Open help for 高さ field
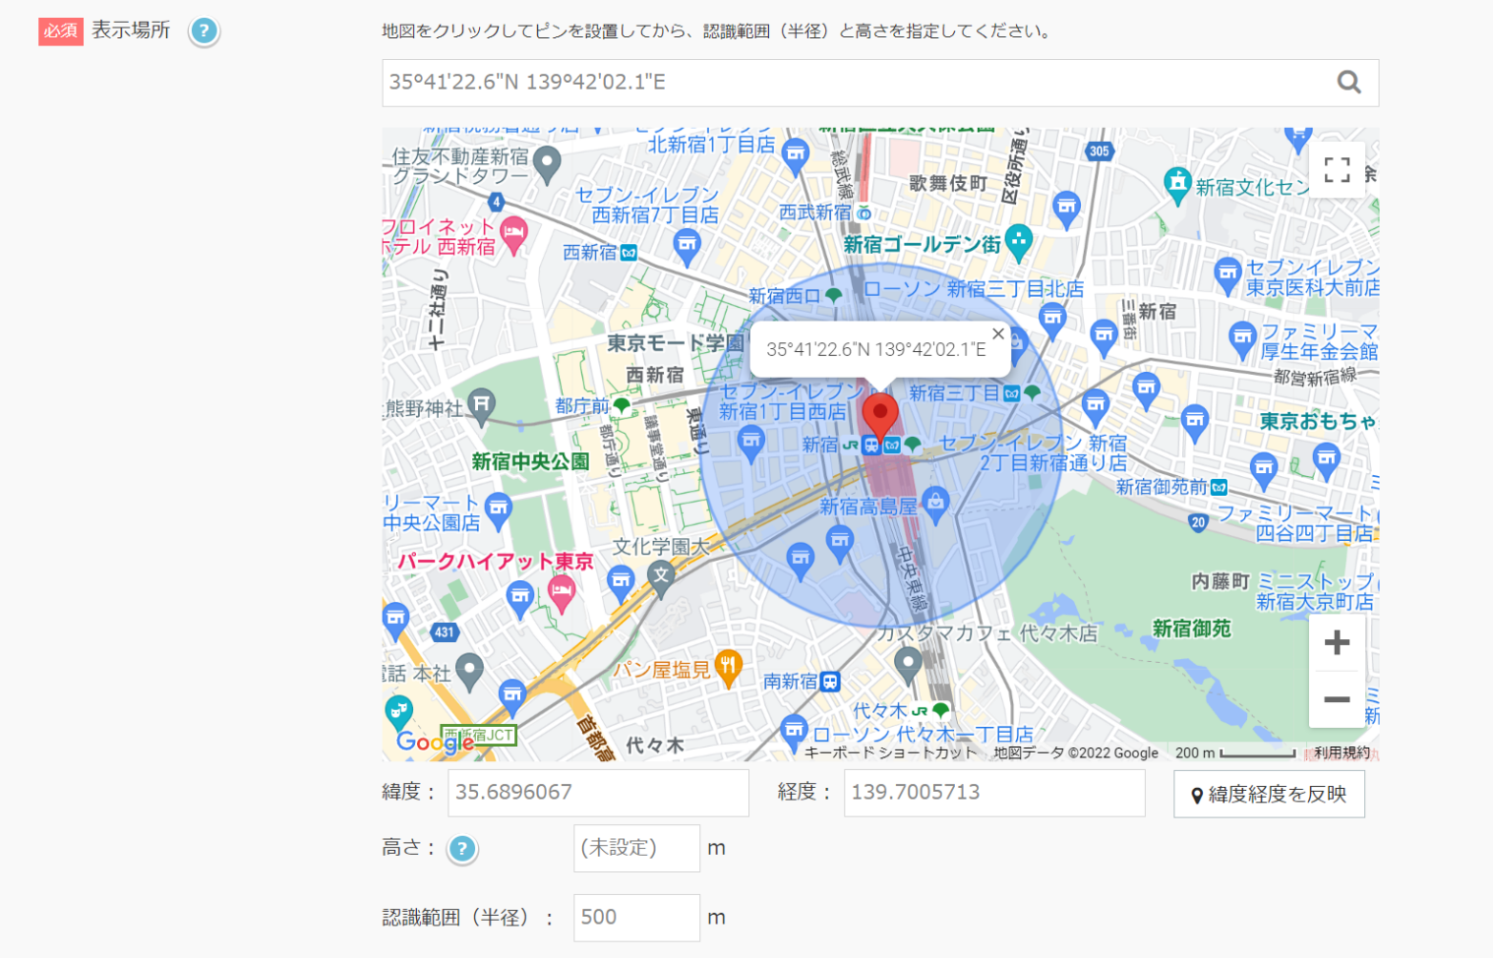Image resolution: width=1493 pixels, height=958 pixels. coord(462,849)
